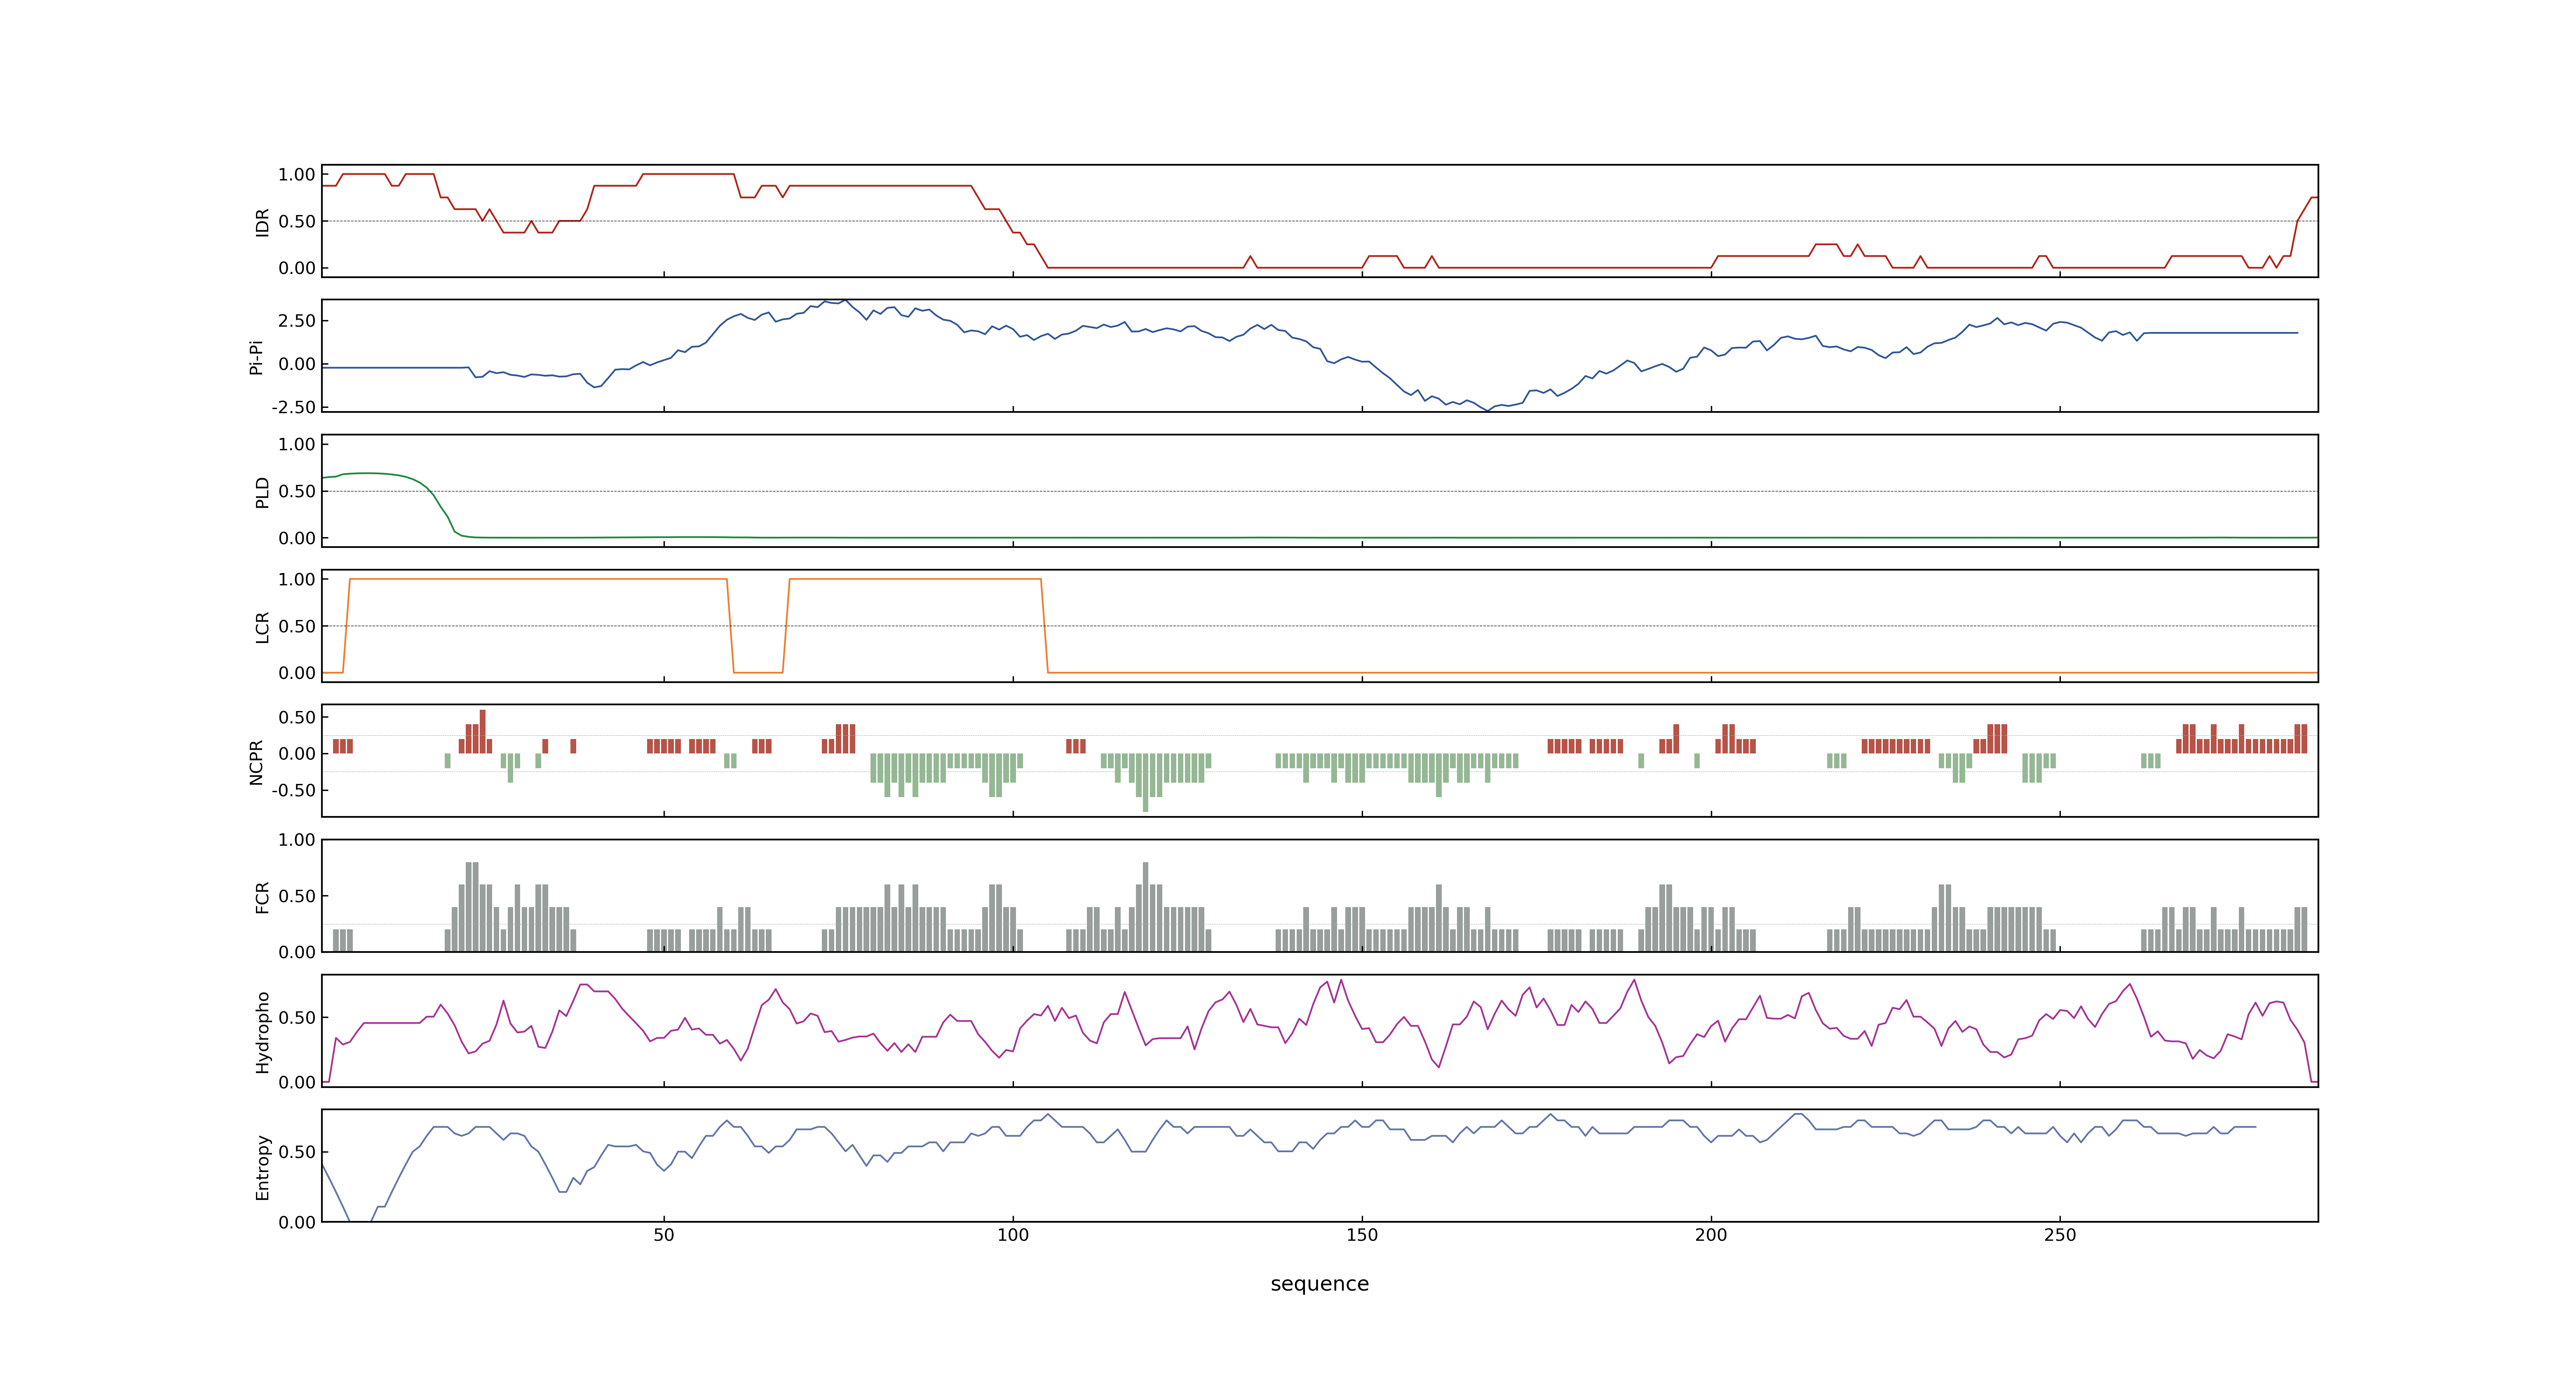The image size is (2576, 1373).
Task: Click the 2.50 tick of the Pi-Pi panel
Action: [x=297, y=321]
